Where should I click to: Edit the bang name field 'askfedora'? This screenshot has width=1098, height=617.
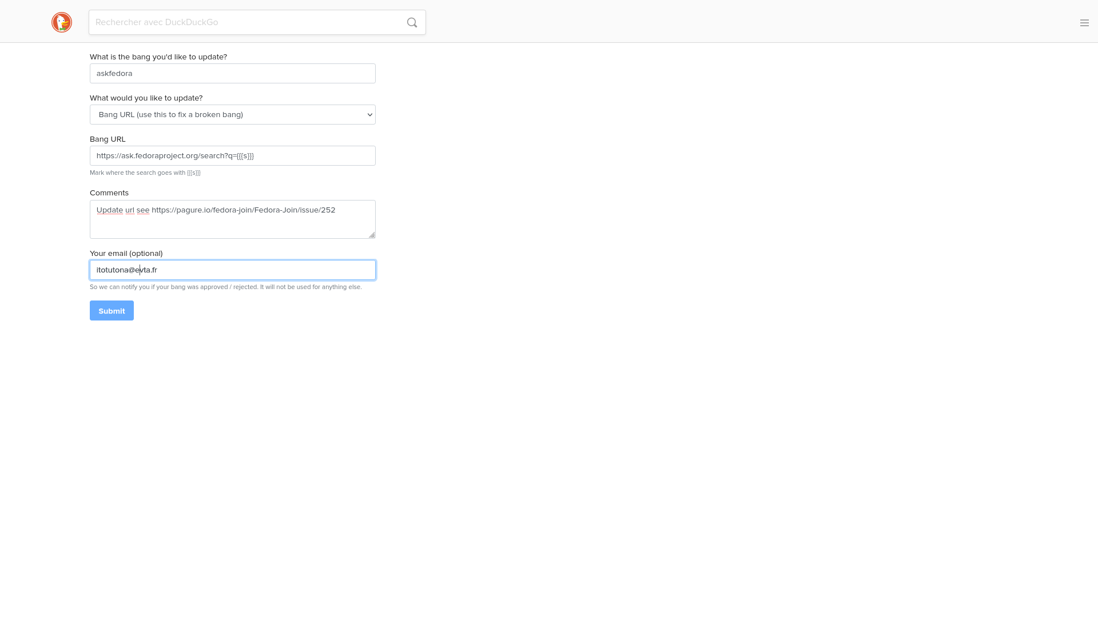coord(233,73)
